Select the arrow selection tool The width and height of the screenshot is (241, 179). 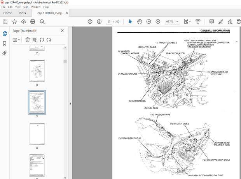pyautogui.click(x=130, y=21)
